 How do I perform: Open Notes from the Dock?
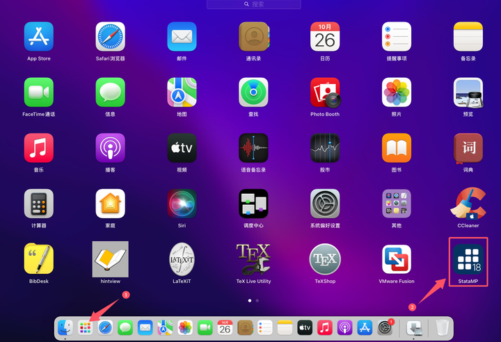pos(285,327)
